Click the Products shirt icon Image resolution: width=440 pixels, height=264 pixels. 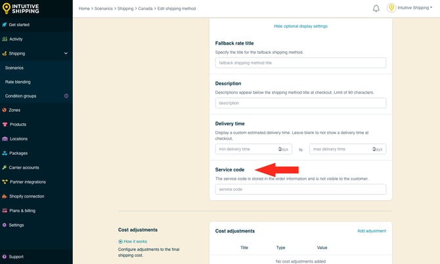[5, 124]
